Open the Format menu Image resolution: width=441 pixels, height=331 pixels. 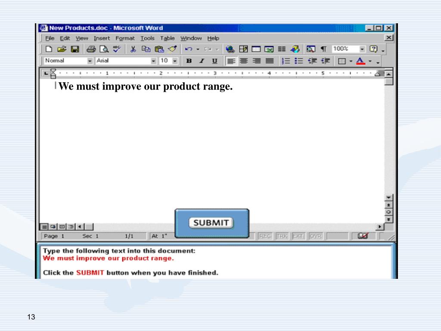[x=125, y=38]
